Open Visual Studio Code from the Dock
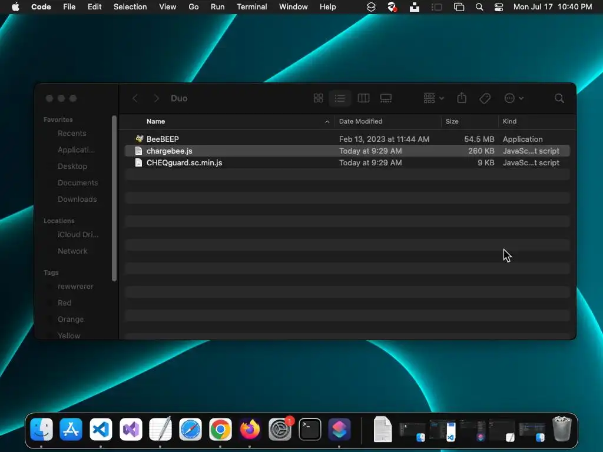The image size is (603, 452). click(x=101, y=429)
